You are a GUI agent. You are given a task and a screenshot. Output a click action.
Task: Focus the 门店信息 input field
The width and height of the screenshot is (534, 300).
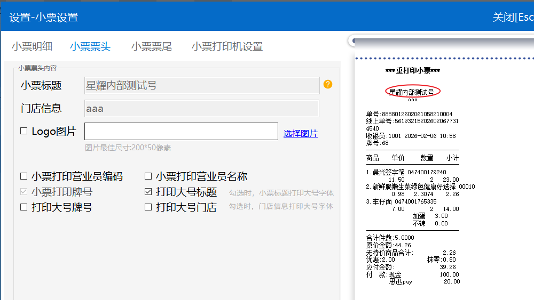click(x=202, y=109)
